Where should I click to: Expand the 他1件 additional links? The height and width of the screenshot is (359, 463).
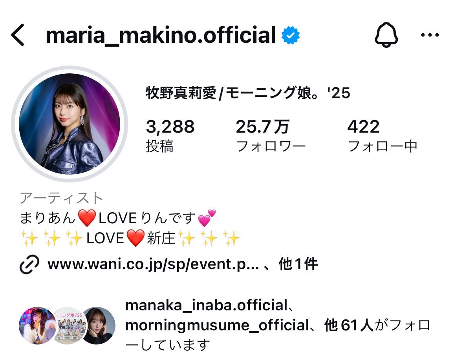click(x=298, y=264)
